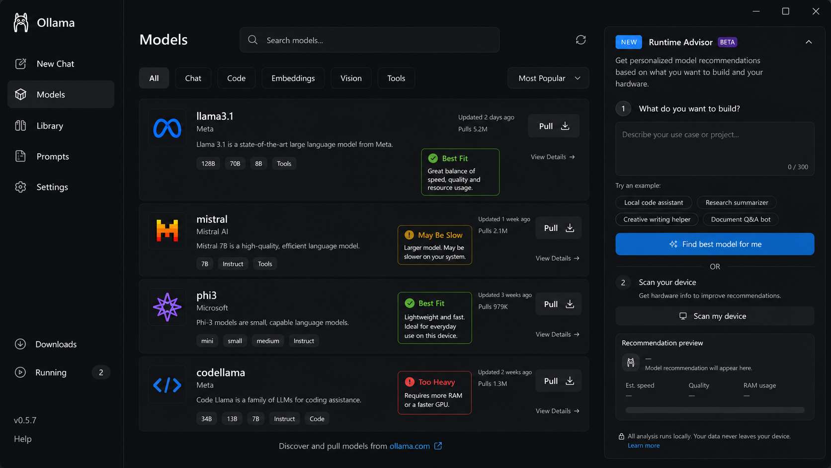Image resolution: width=831 pixels, height=468 pixels.
Task: Click the 8B tag on llama3.1
Action: coord(258,164)
